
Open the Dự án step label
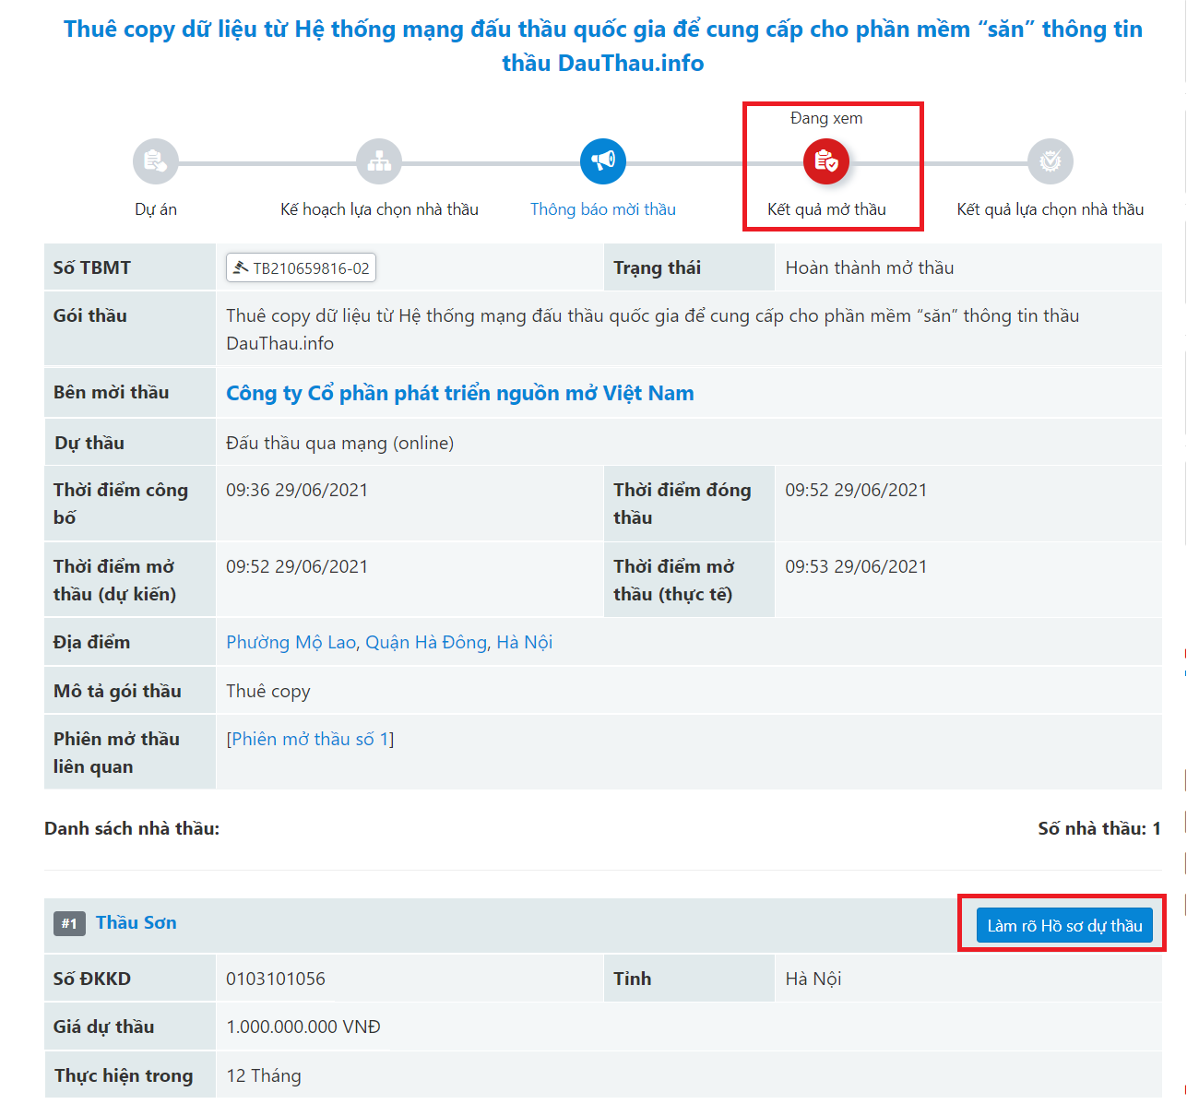[x=156, y=209]
